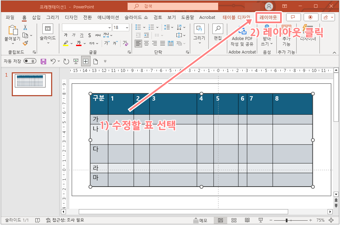Select the Format Painter brush icon

pos(25,43)
